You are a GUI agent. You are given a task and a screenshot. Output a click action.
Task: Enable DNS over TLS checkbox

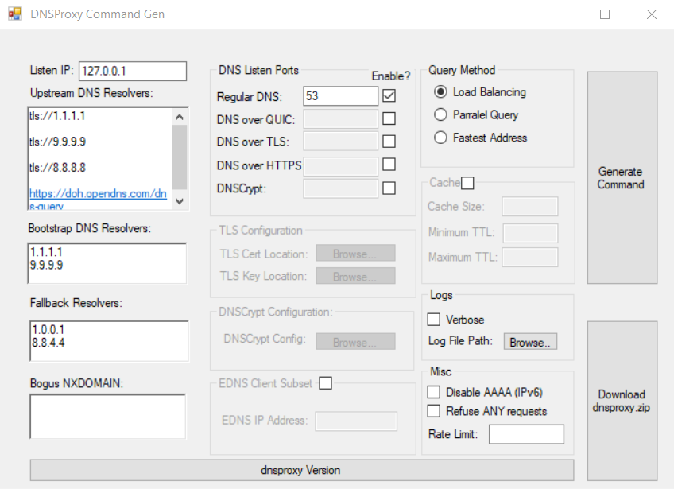[x=389, y=141]
